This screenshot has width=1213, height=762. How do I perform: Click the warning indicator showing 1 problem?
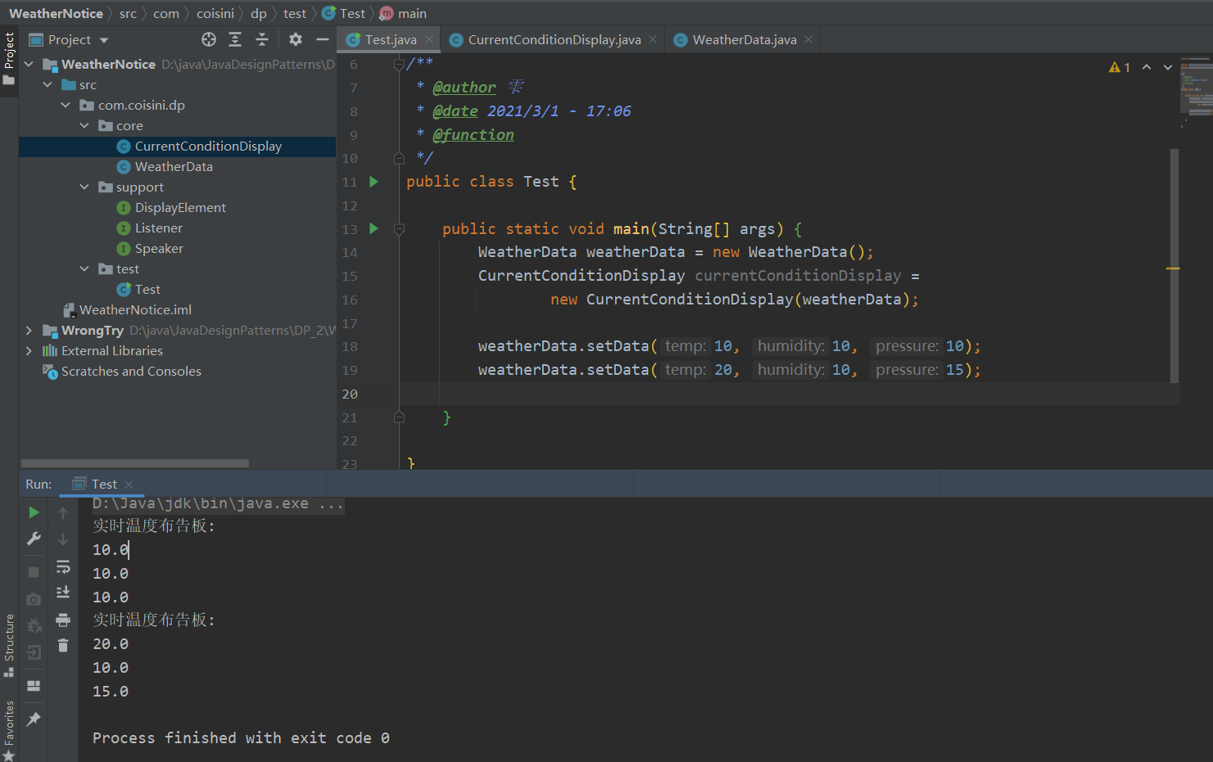[1120, 67]
